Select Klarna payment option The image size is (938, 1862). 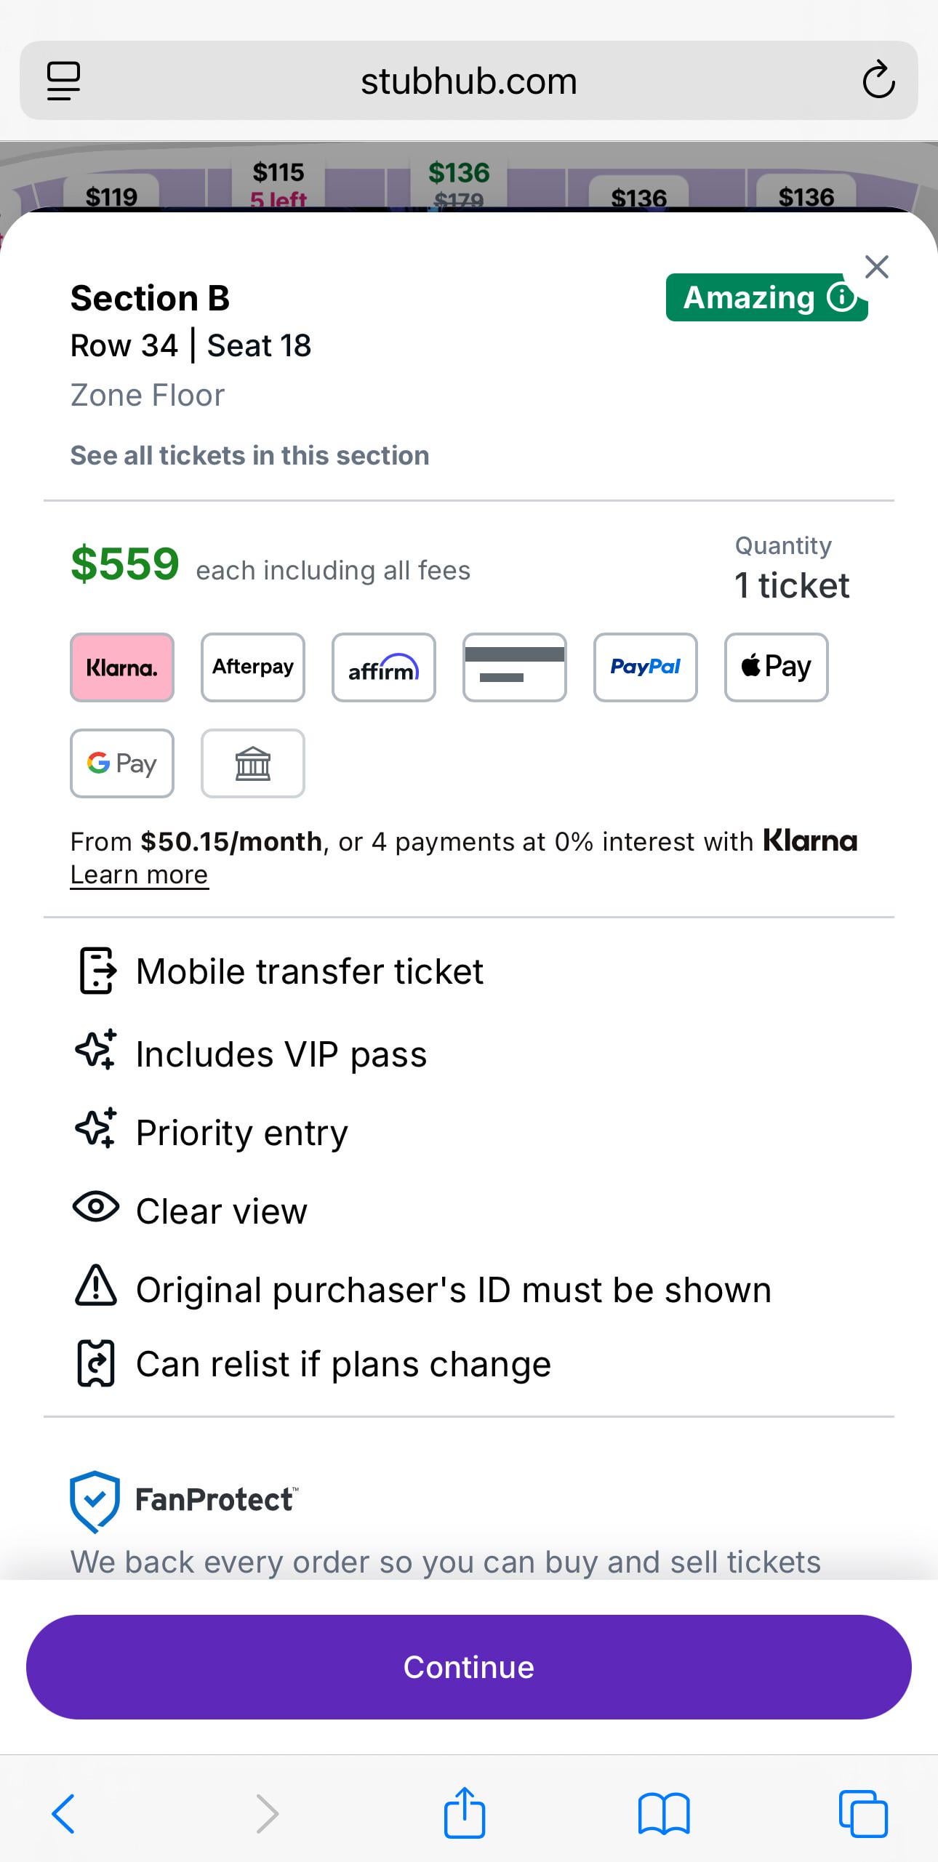[121, 667]
